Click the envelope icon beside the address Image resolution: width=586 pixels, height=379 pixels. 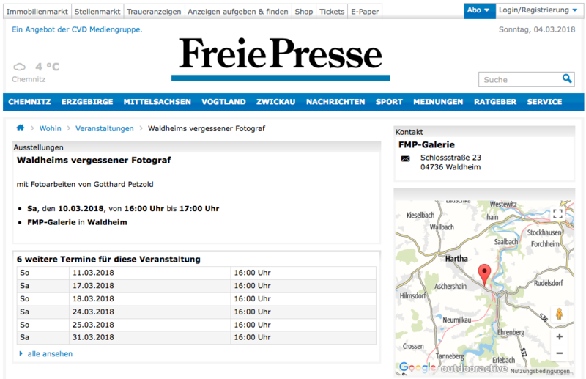coord(406,158)
